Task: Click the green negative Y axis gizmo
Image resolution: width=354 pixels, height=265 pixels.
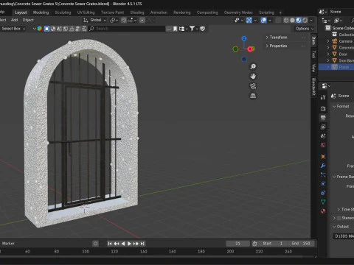Action: pos(235,49)
